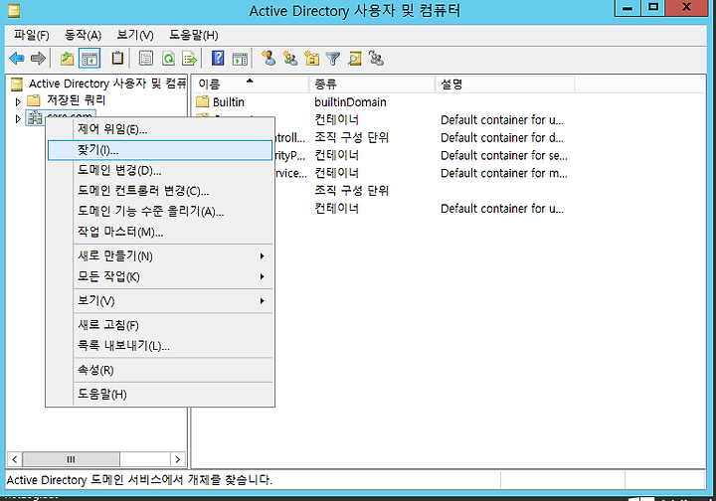
Task: Open Help with the blue question-mark icon
Action: point(218,58)
